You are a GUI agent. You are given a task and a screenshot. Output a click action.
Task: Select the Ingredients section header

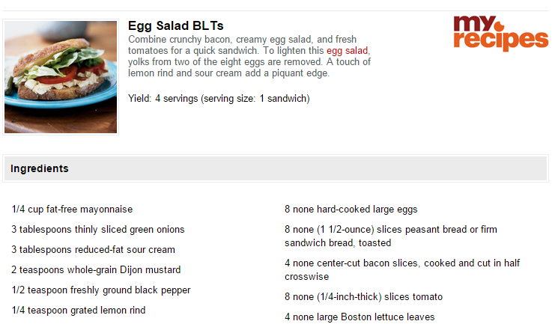pyautogui.click(x=276, y=168)
